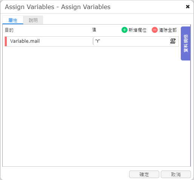194x180 pixels.
Task: Click the 取消 button
Action: 176,174
